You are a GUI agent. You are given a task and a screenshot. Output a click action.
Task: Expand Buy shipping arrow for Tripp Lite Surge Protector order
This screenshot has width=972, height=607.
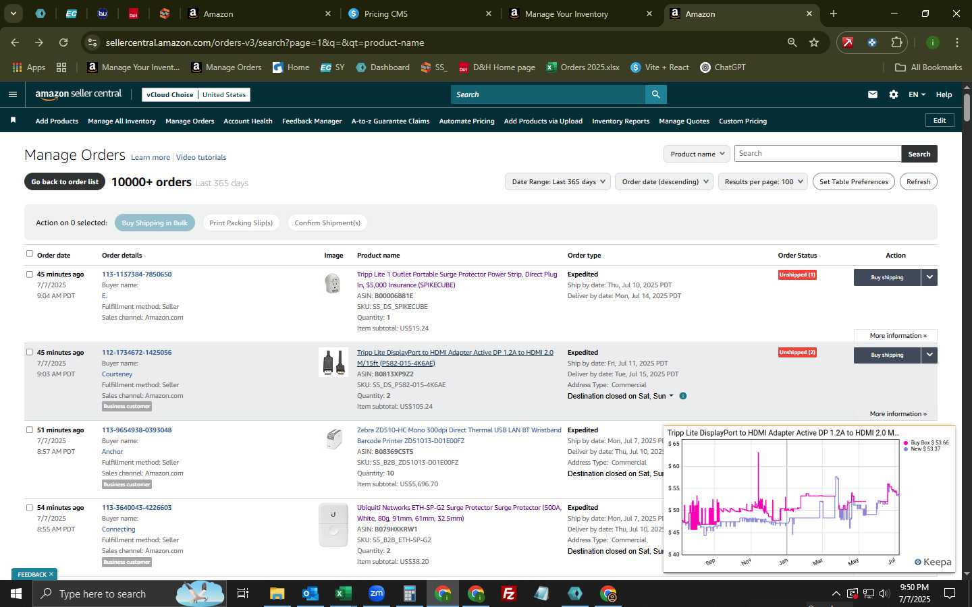[929, 277]
